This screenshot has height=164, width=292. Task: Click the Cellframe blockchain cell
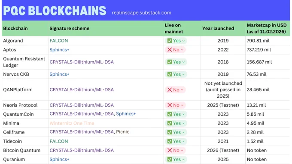[x=25, y=132]
